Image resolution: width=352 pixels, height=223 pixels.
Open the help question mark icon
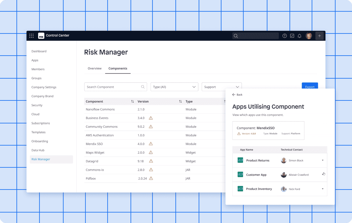[x=284, y=36]
